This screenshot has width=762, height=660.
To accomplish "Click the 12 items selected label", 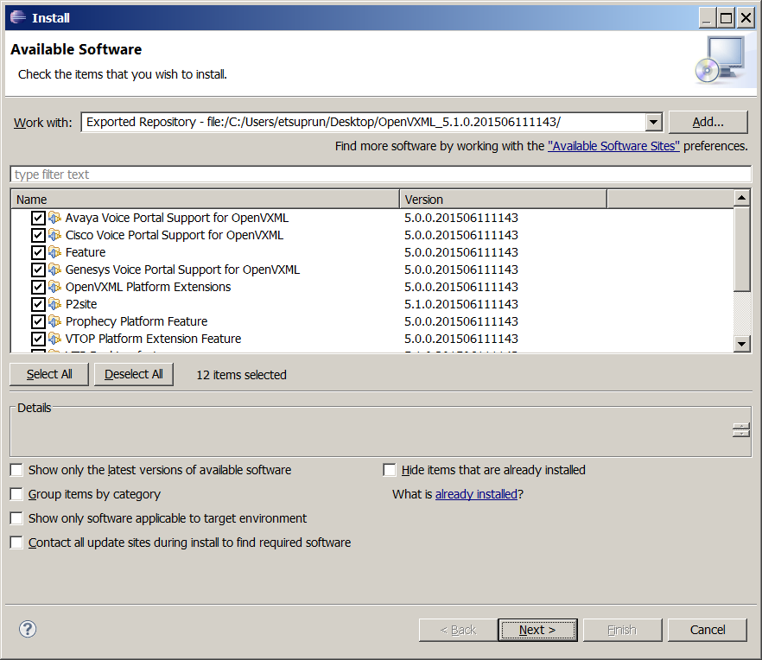I will click(242, 375).
